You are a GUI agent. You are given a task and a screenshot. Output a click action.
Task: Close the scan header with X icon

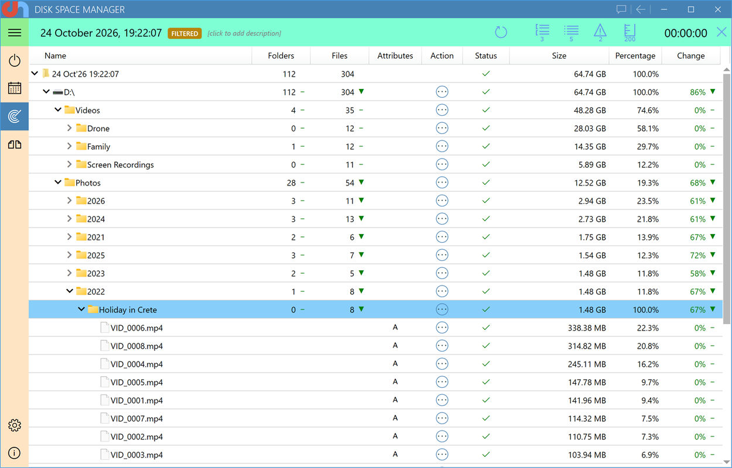721,32
